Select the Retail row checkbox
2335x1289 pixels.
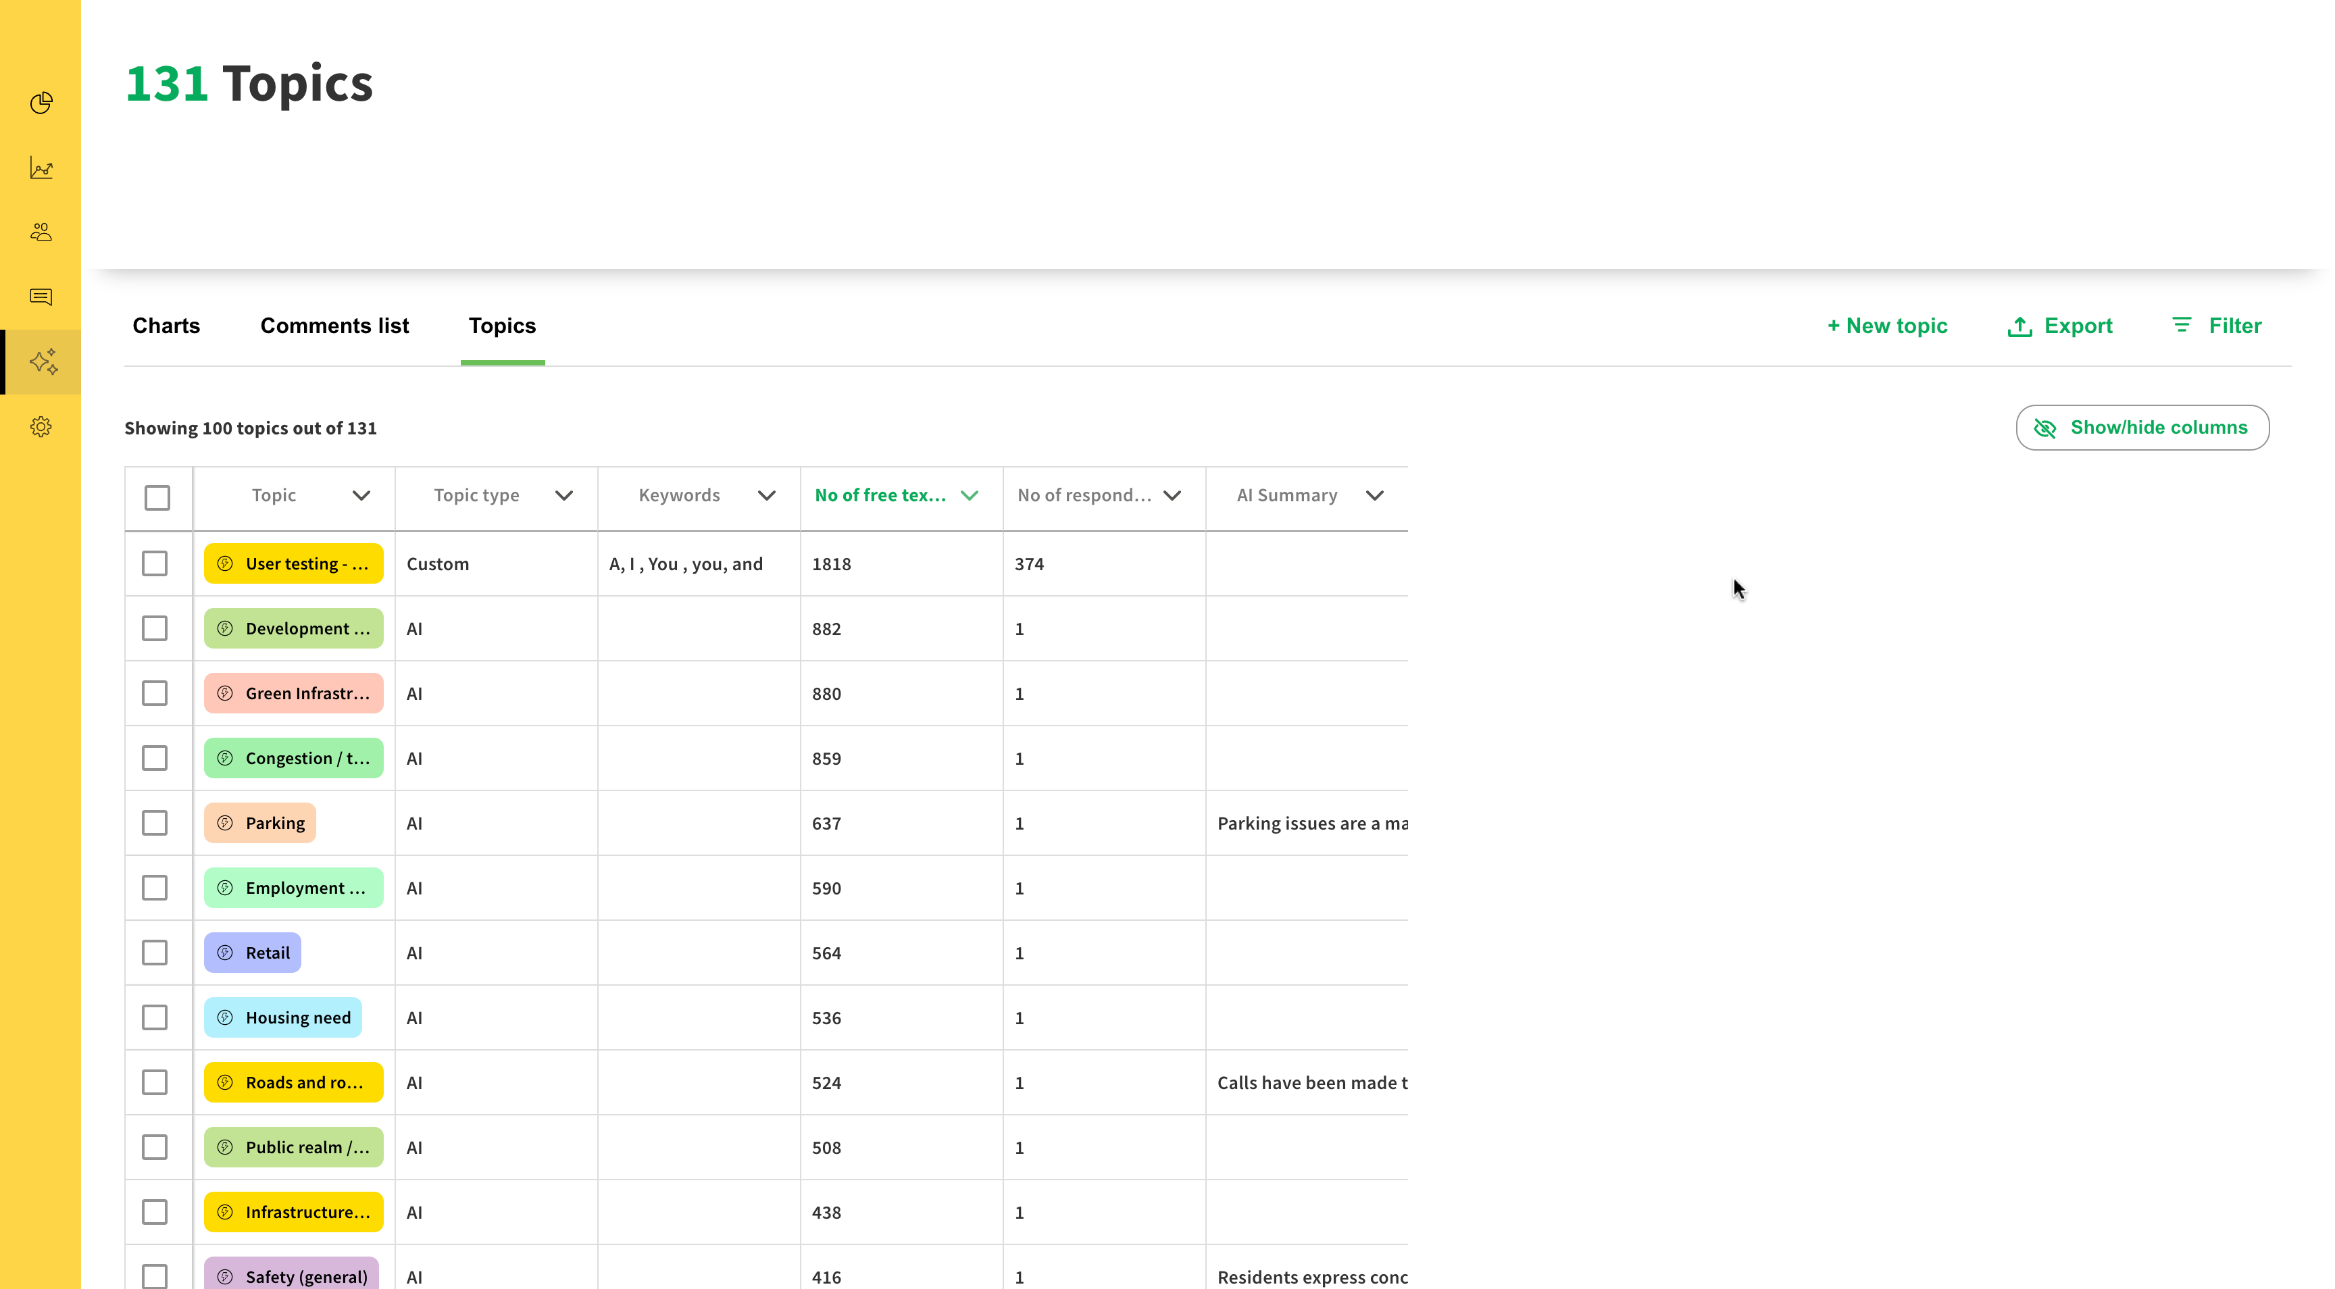[155, 953]
